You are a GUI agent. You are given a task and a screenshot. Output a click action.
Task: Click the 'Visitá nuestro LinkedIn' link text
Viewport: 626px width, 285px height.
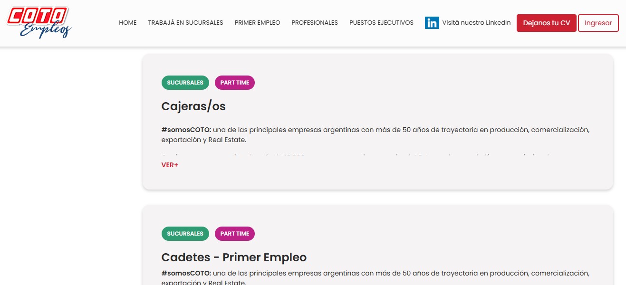click(476, 22)
